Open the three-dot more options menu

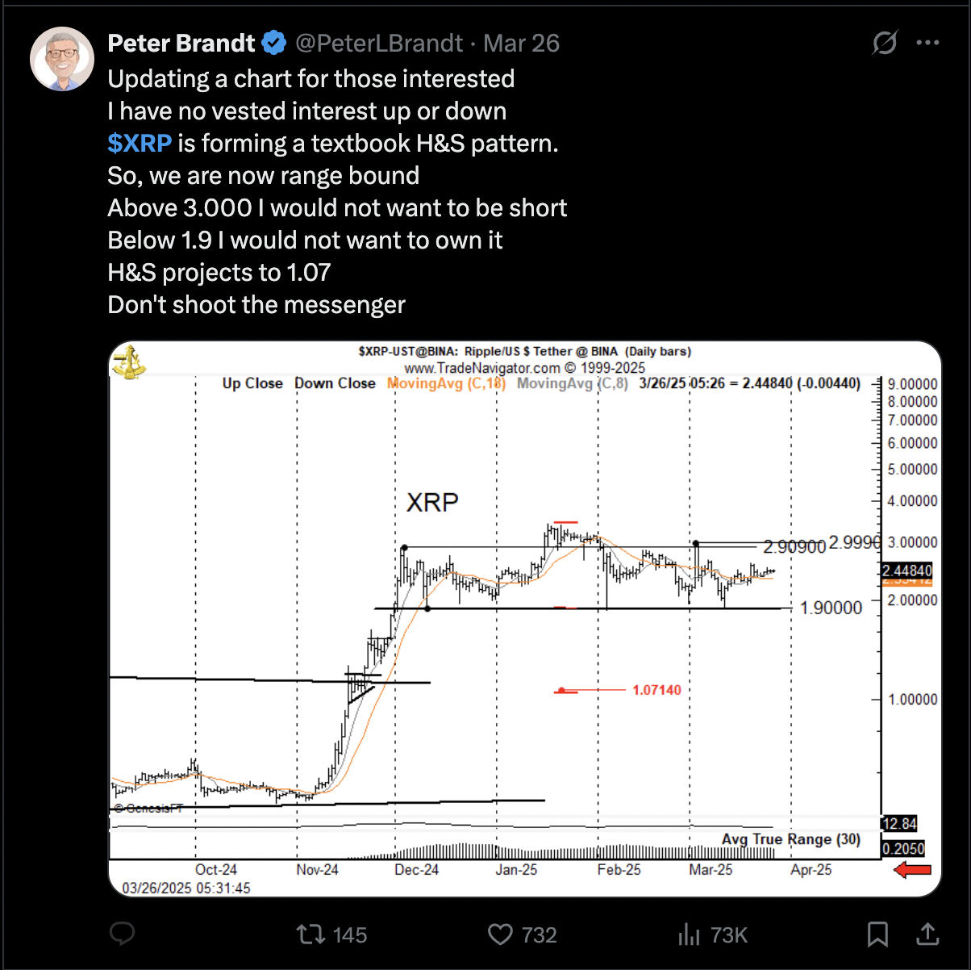tap(928, 43)
